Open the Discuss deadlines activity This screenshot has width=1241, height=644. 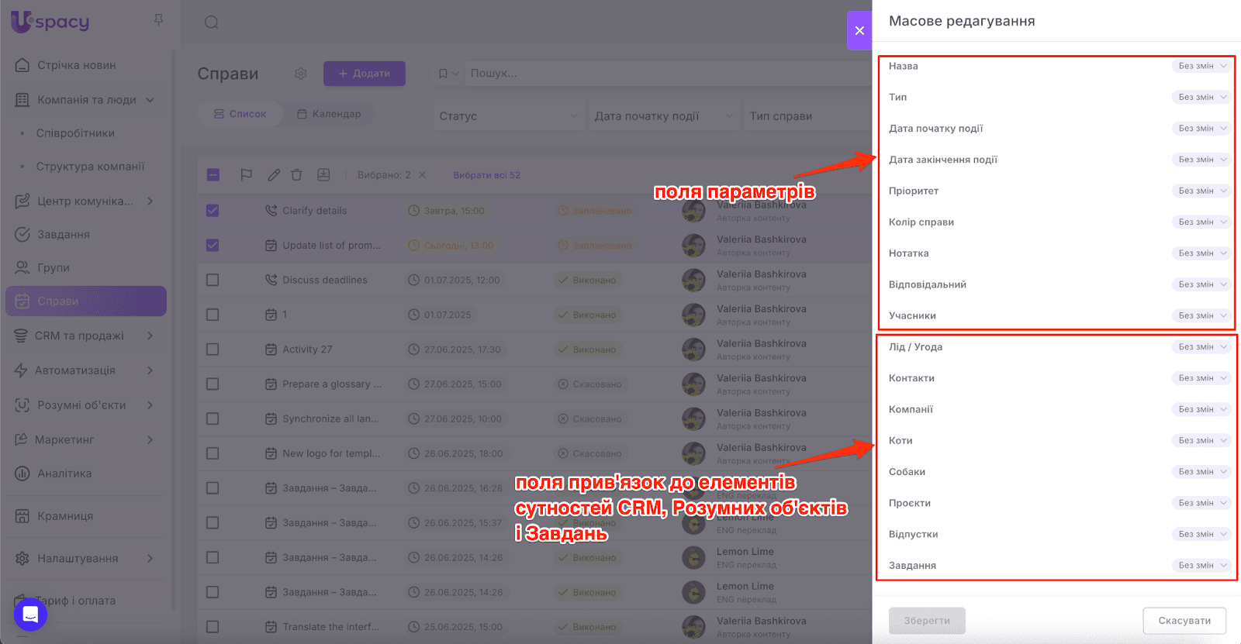(325, 280)
